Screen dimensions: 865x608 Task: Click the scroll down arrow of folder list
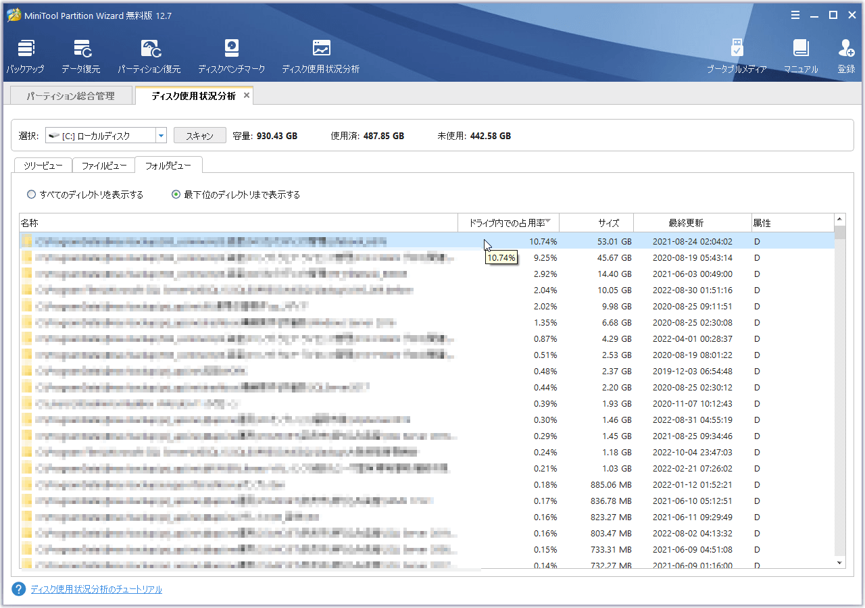pos(840,562)
